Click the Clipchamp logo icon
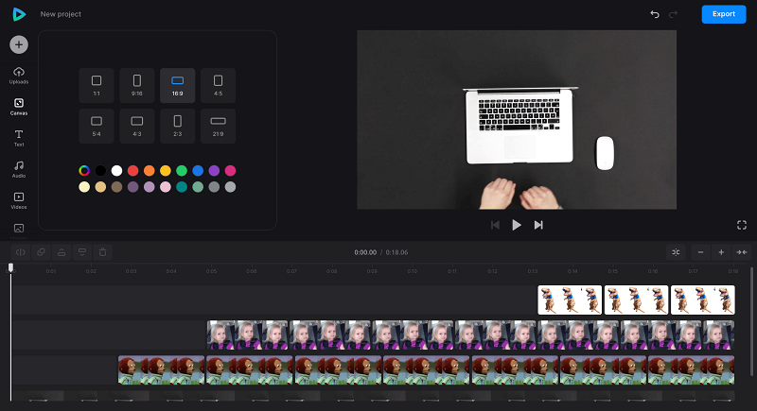 [x=19, y=14]
